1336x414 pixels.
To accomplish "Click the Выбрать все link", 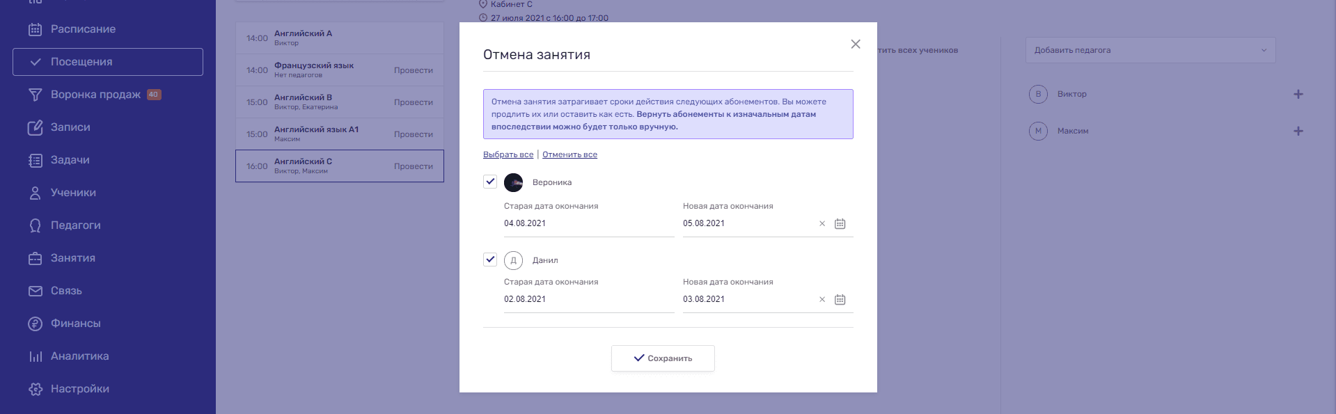I will pos(508,155).
